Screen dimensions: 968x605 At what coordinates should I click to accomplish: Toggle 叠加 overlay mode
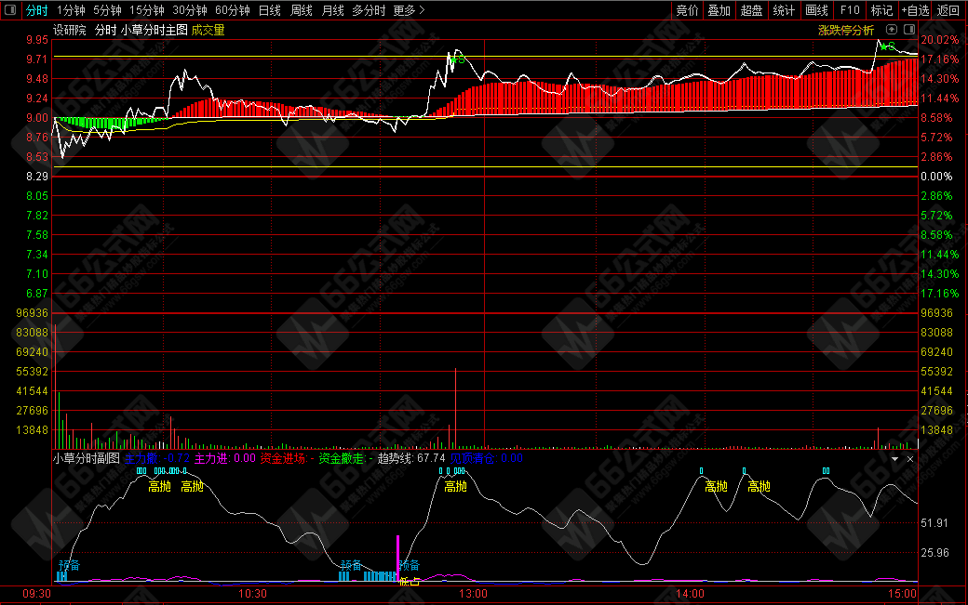pos(719,10)
